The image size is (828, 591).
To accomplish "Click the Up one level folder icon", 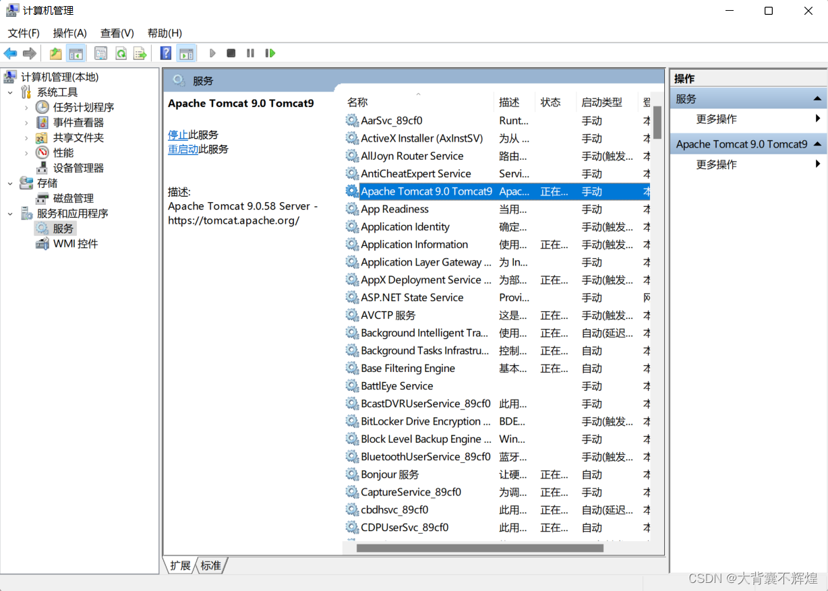I will click(x=56, y=53).
